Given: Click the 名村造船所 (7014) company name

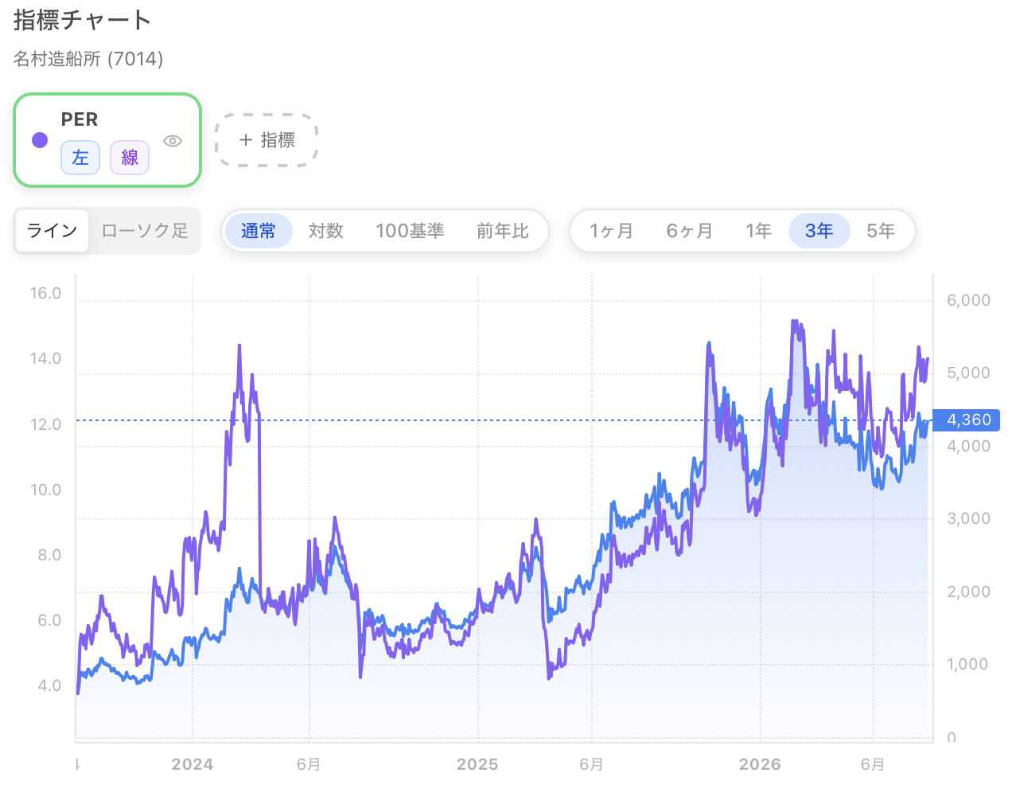Looking at the screenshot, I should click(88, 59).
